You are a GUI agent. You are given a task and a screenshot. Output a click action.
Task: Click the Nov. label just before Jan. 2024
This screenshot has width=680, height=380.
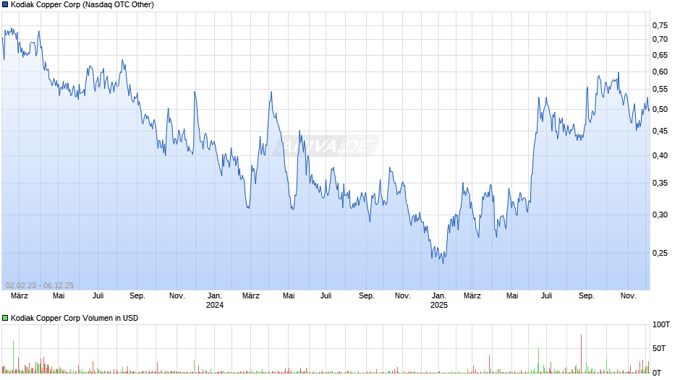[177, 296]
